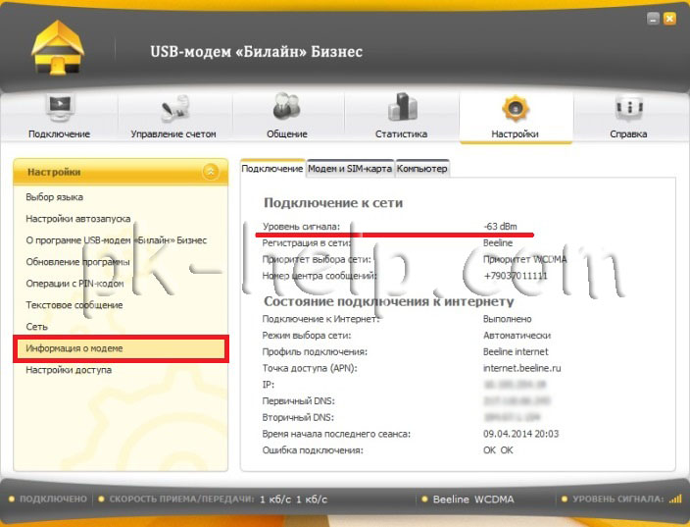Click the Подключение к сети heading
This screenshot has height=527, width=690.
click(333, 203)
